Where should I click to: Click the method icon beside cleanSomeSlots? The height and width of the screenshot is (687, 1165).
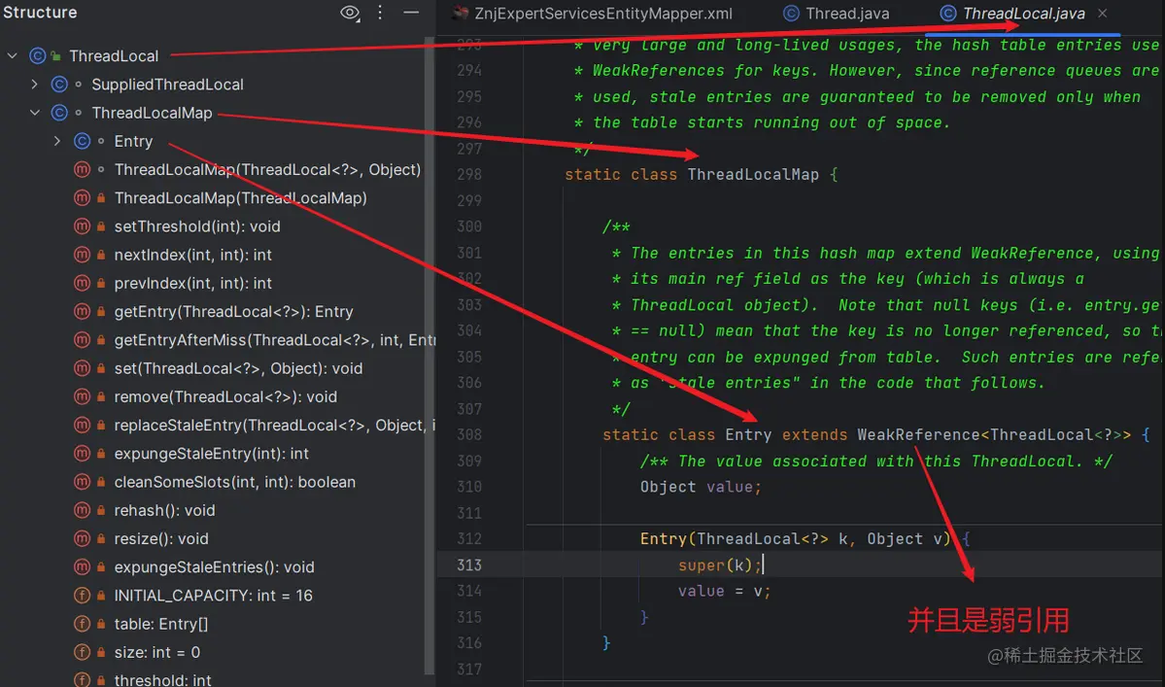[82, 482]
